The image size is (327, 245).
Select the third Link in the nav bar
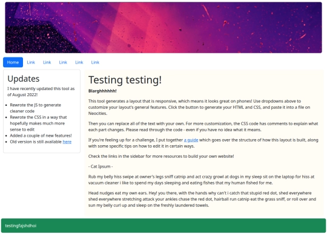click(63, 62)
